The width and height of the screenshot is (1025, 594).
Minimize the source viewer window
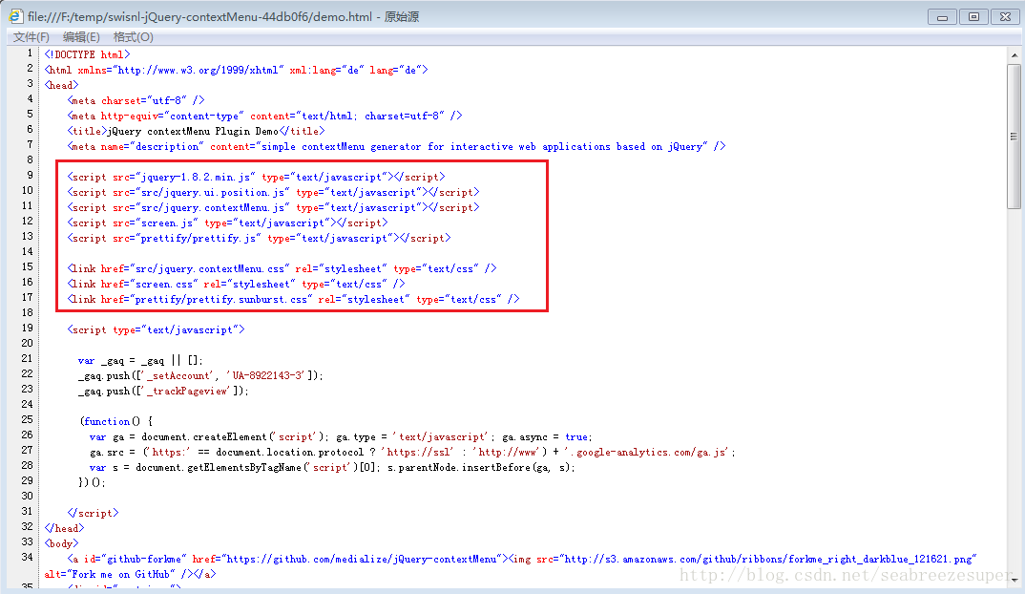[x=942, y=17]
